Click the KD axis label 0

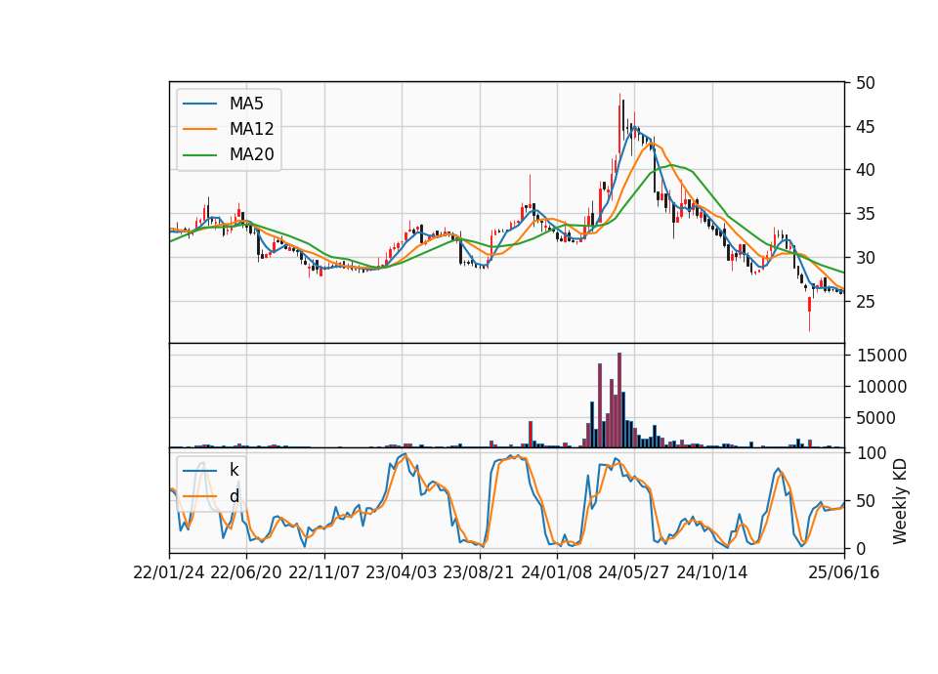coord(861,548)
